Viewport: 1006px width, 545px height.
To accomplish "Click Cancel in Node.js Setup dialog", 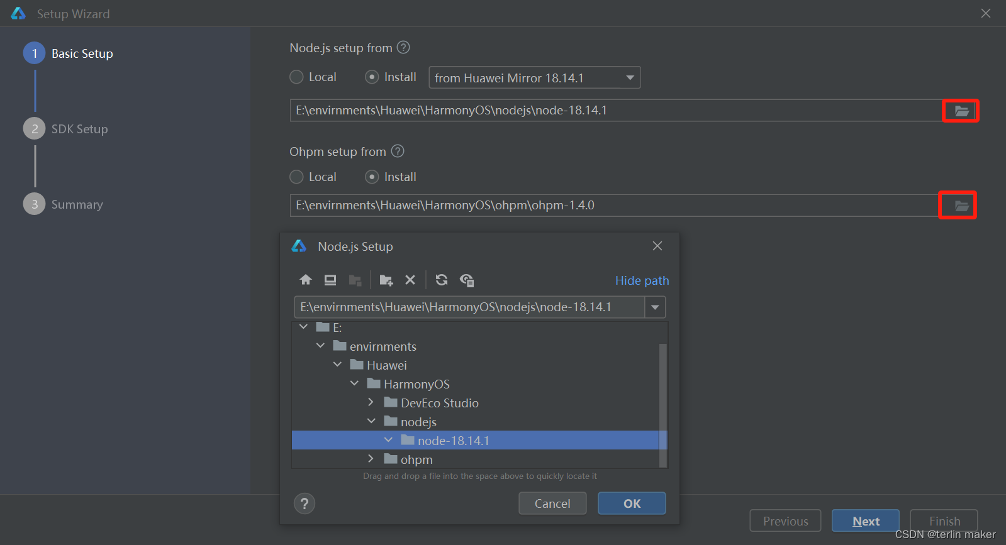I will [552, 504].
